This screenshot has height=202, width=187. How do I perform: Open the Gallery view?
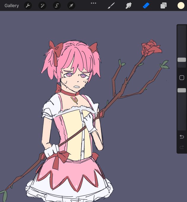(12, 6)
